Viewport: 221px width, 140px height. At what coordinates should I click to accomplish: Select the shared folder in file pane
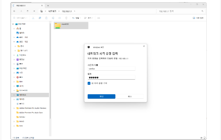(x=71, y=25)
